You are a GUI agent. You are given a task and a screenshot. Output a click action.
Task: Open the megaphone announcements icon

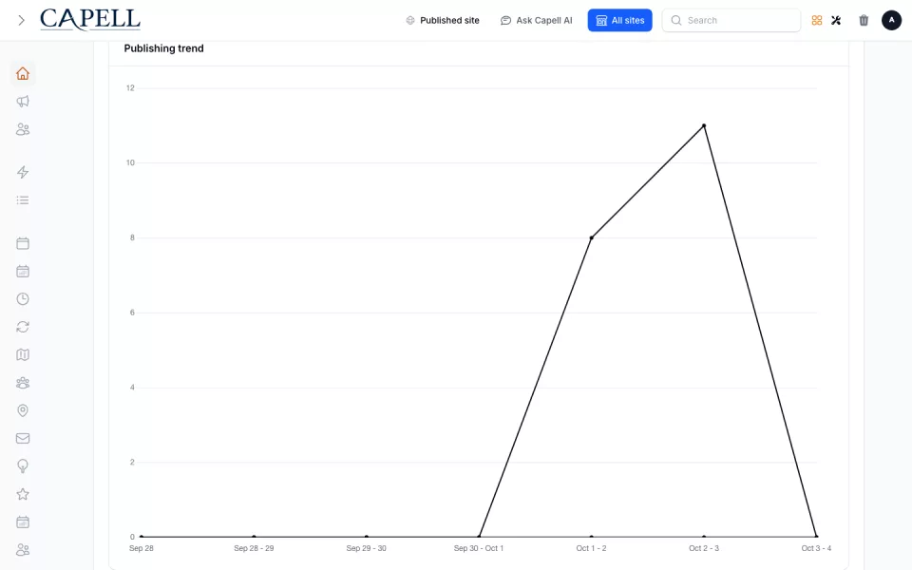pos(23,102)
